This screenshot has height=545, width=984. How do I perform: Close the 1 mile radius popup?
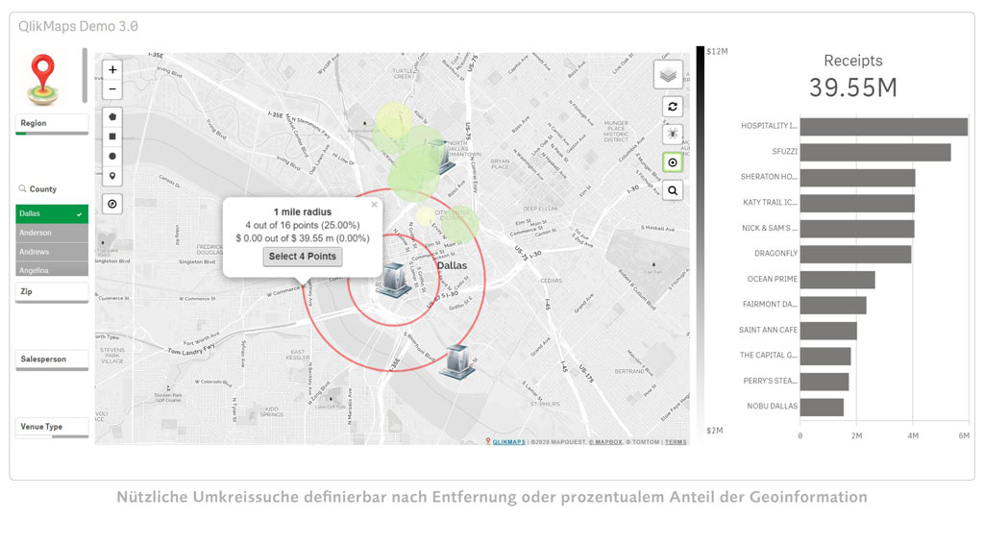[374, 204]
